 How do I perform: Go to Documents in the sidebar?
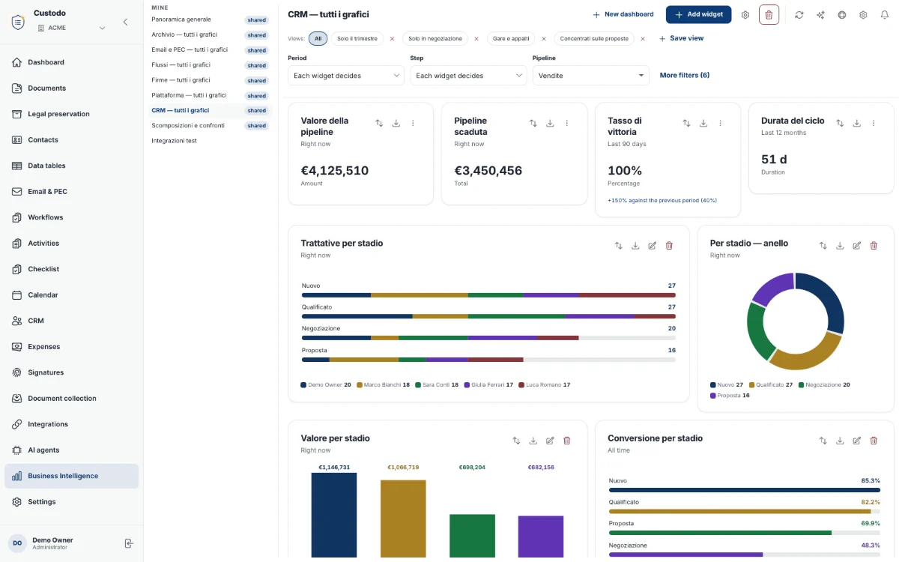[71, 88]
